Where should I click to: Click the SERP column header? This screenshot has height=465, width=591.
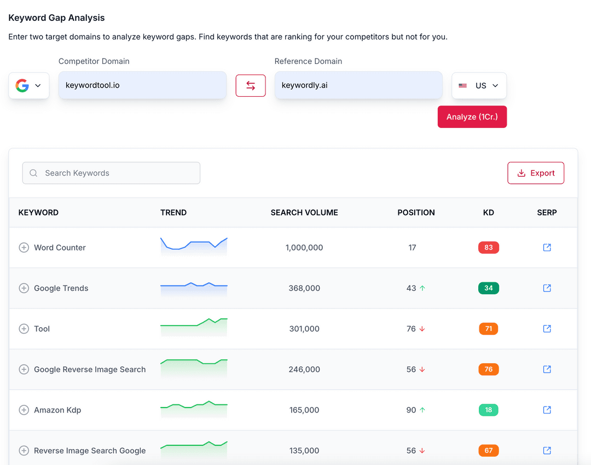[547, 212]
